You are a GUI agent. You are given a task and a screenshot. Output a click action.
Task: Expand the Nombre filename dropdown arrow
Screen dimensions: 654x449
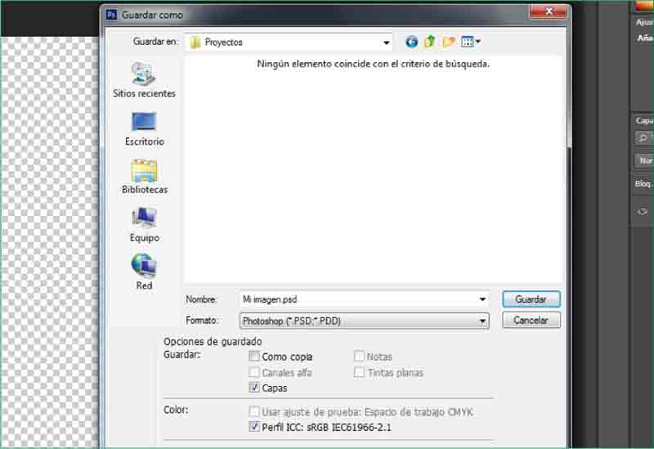(x=482, y=299)
